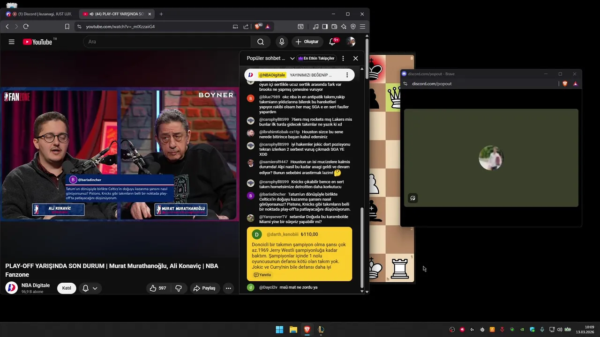Click the white rook on the chessboard
Screen dimensions: 600x337
(x=400, y=268)
